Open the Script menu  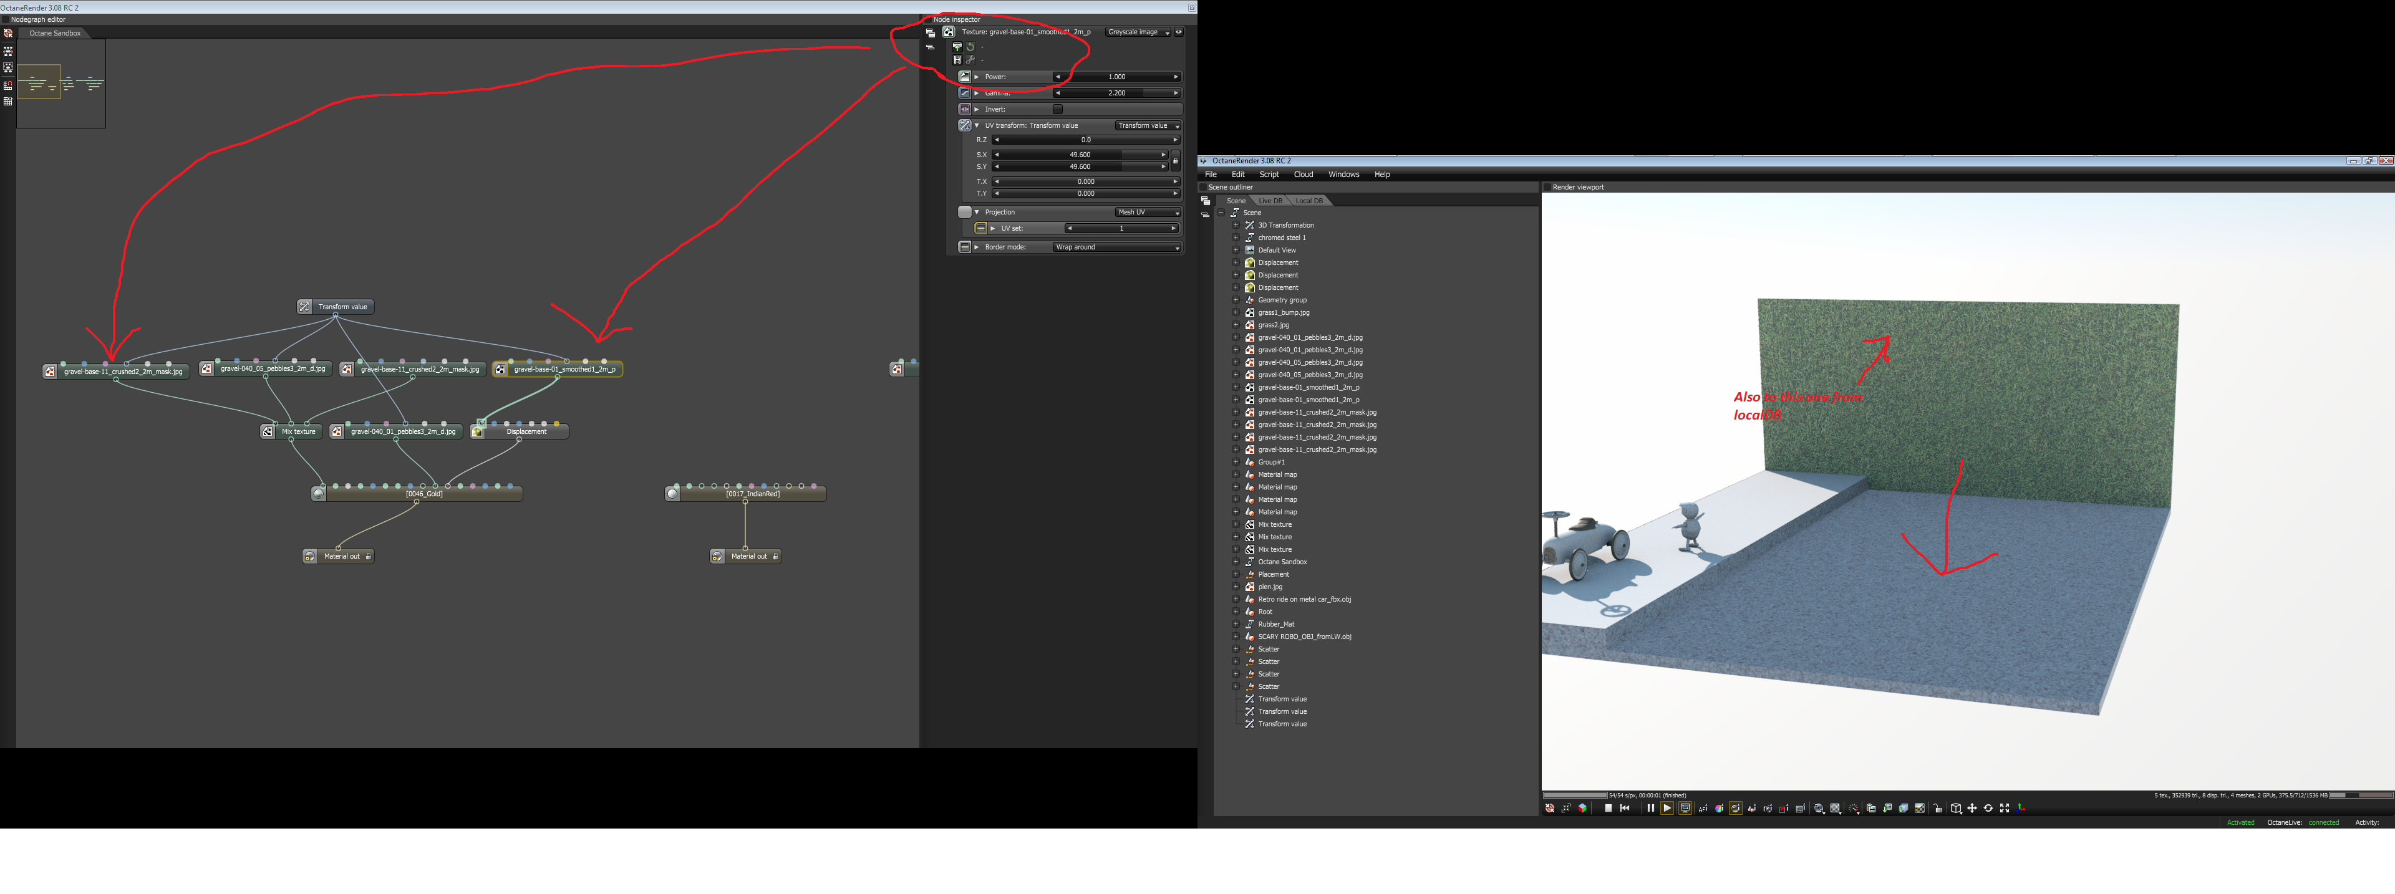tap(1268, 175)
